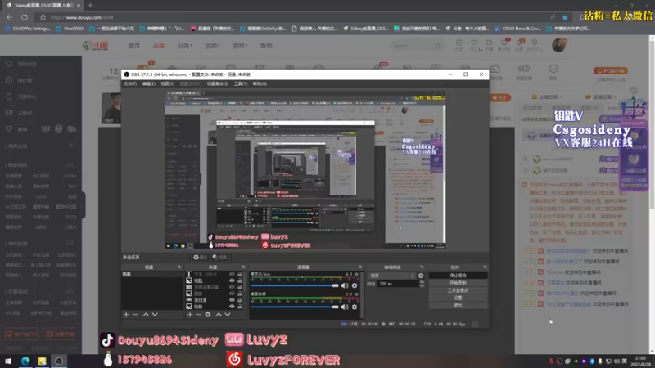Open the Windows Start menu

click(x=8, y=361)
